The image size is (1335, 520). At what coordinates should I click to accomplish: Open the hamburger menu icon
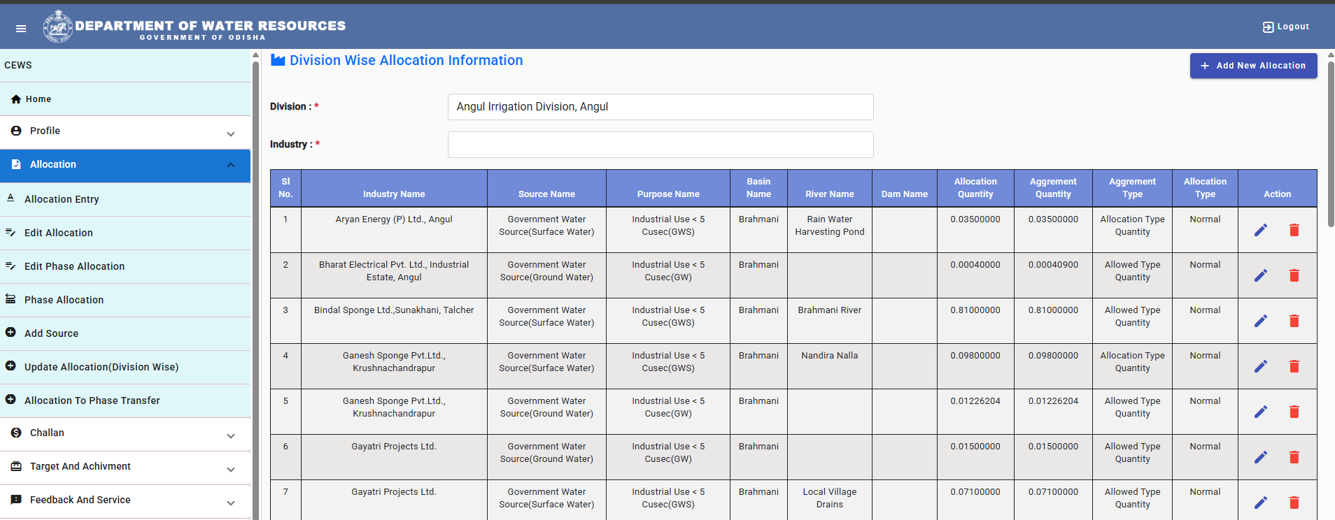click(21, 29)
